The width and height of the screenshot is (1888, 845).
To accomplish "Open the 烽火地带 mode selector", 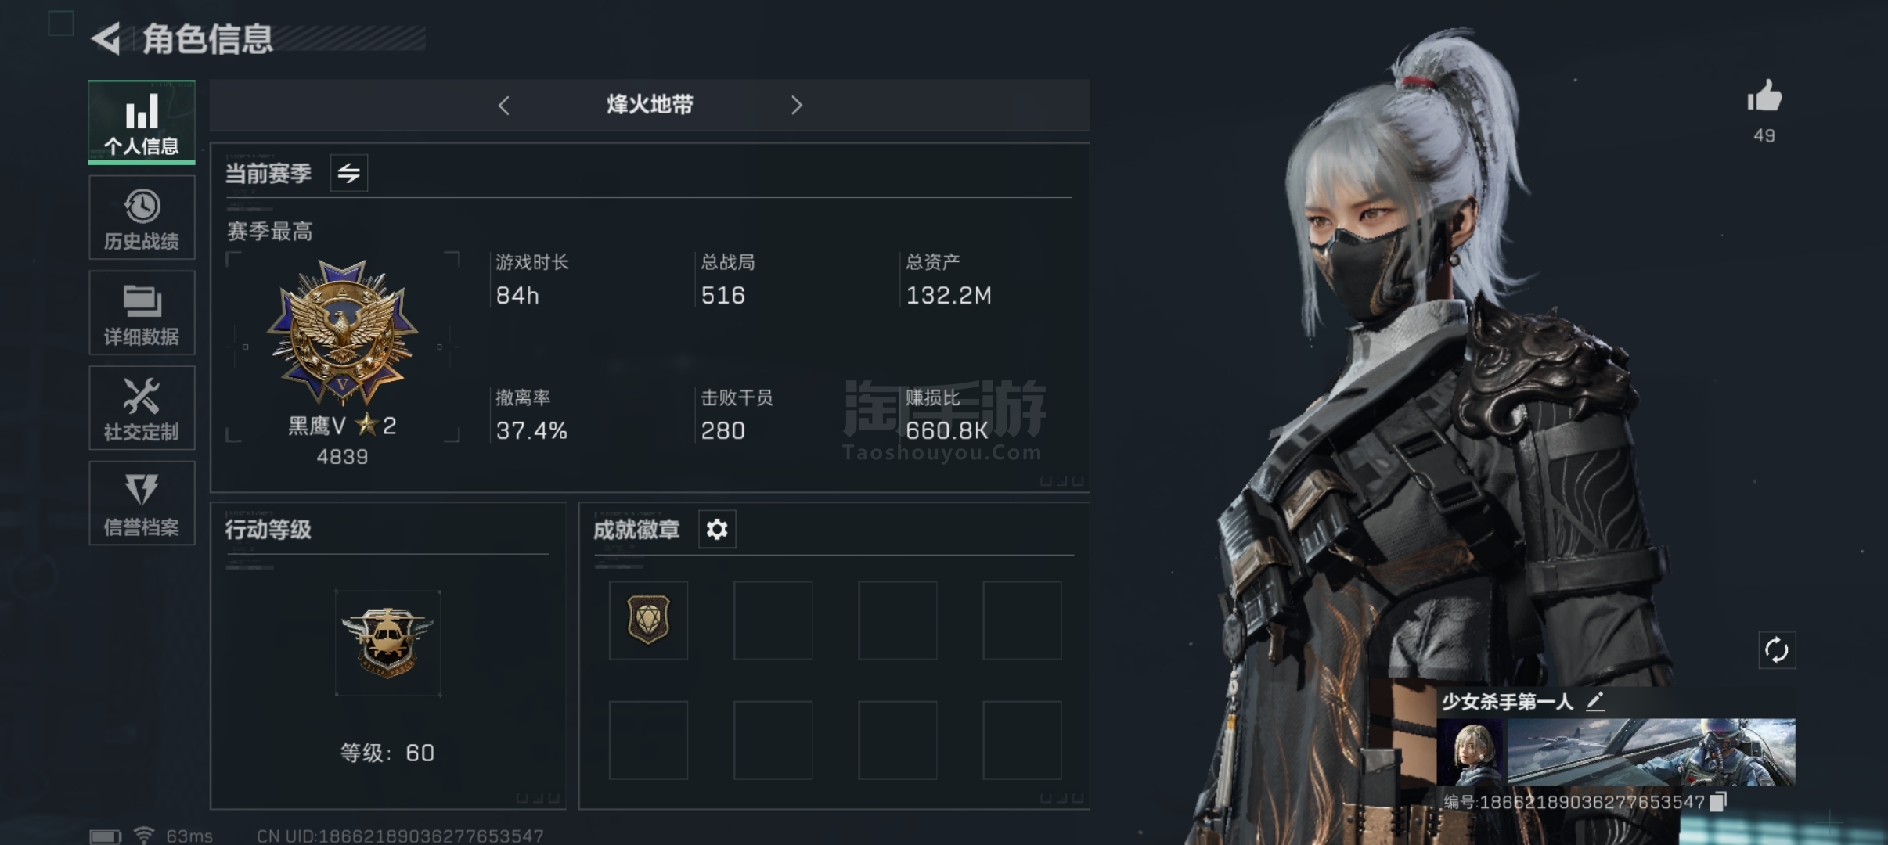I will coord(650,105).
